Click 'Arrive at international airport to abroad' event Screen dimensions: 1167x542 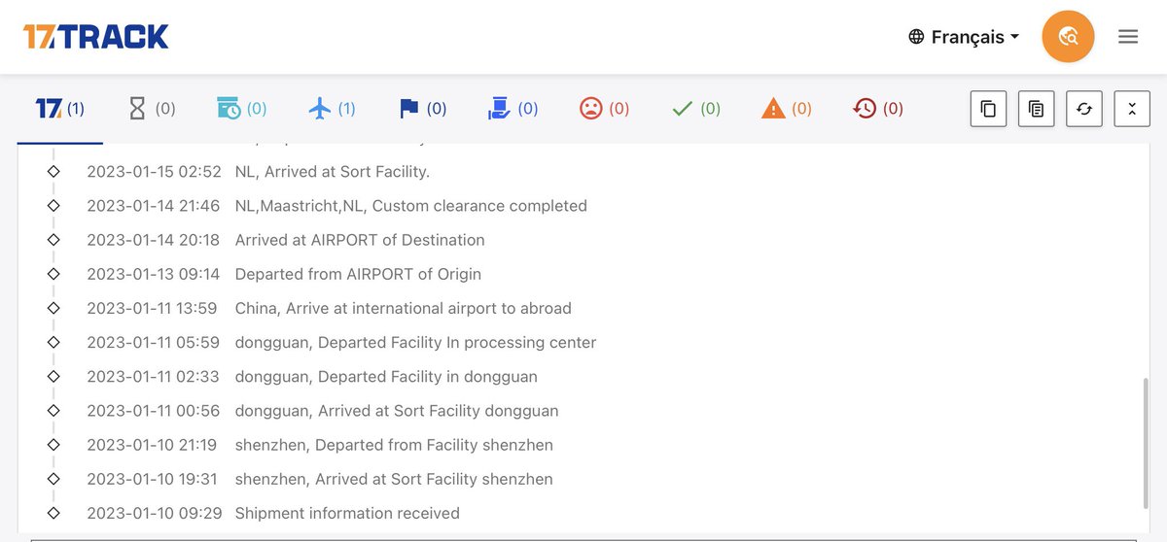[x=404, y=308]
